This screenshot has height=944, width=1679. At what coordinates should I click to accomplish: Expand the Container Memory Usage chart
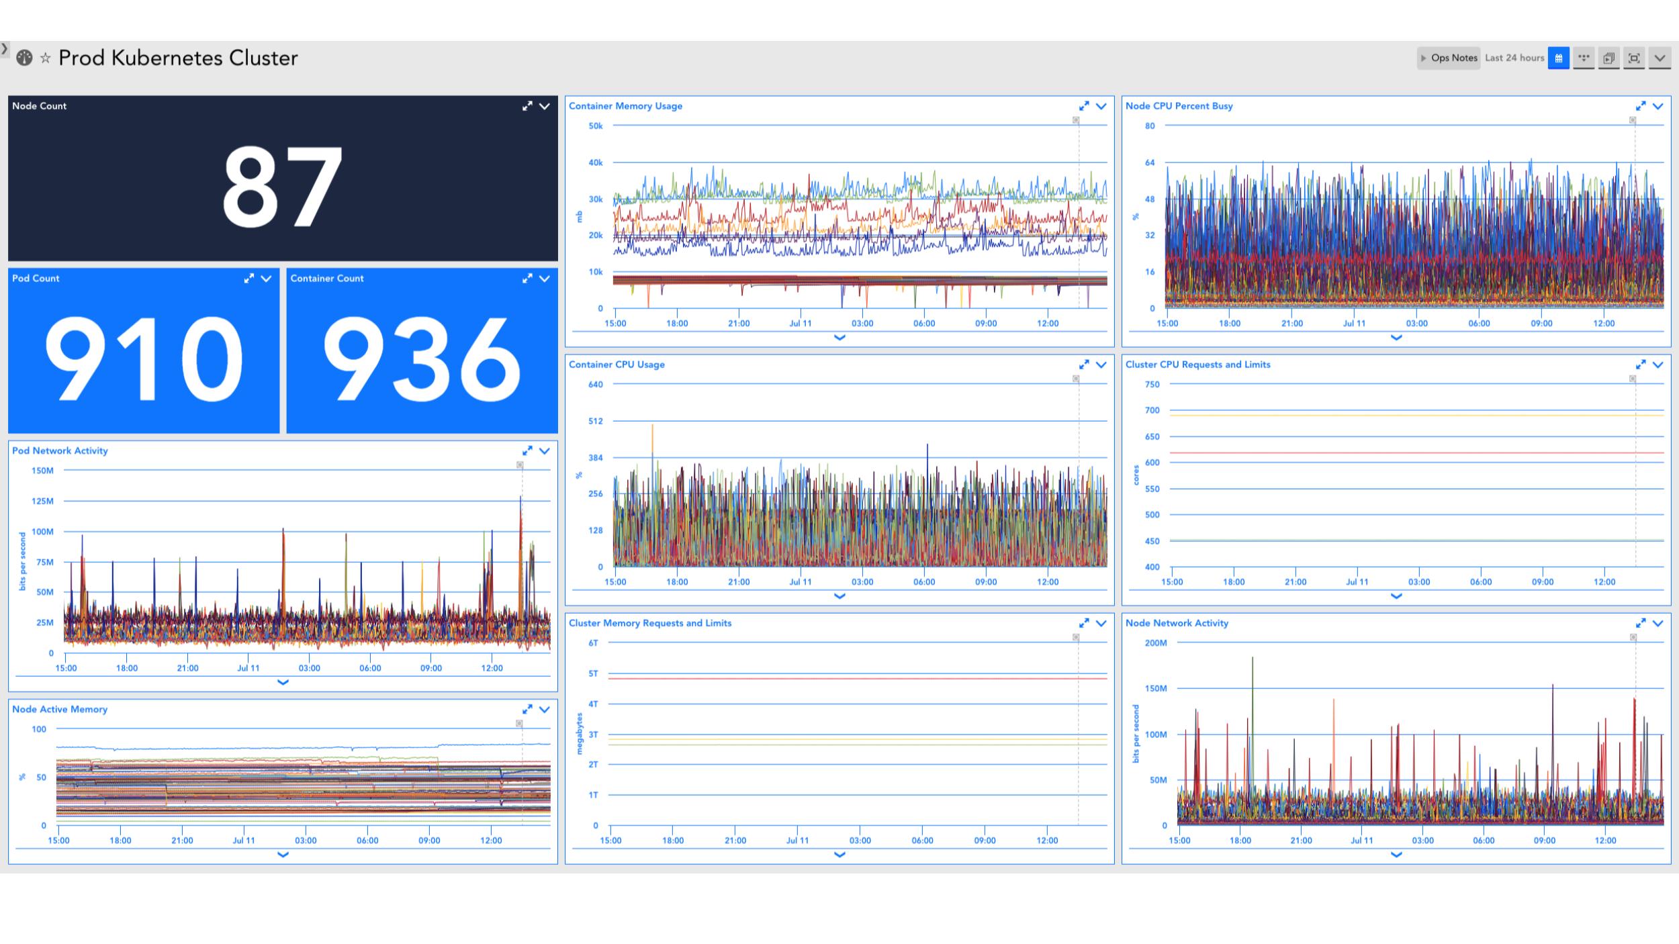point(1083,105)
